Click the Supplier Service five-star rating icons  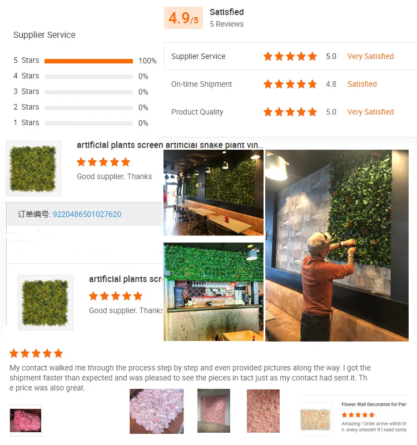click(290, 56)
